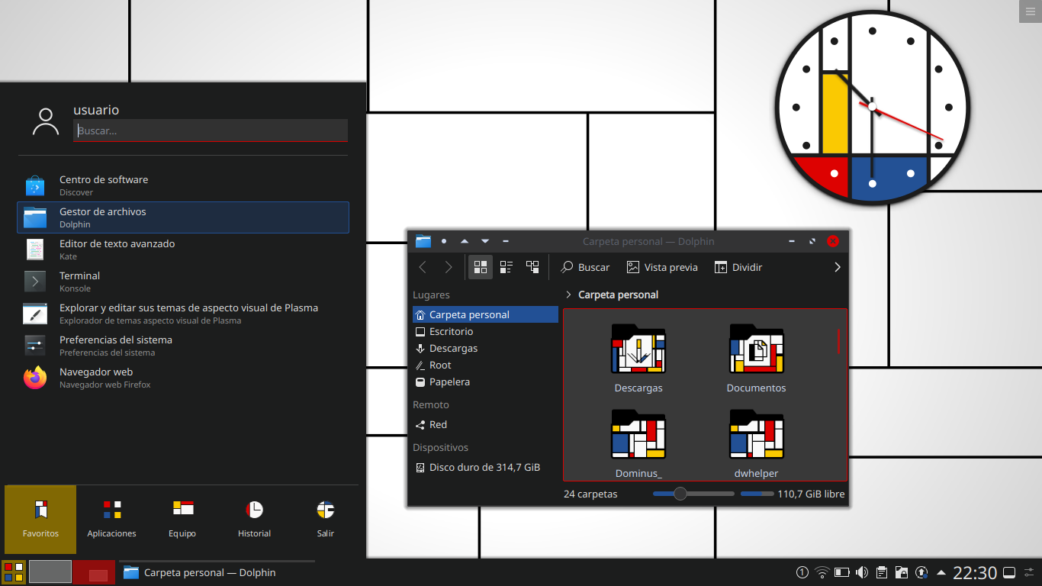
Task: Open Plasma look-and-feel theme explorer
Action: point(183,314)
